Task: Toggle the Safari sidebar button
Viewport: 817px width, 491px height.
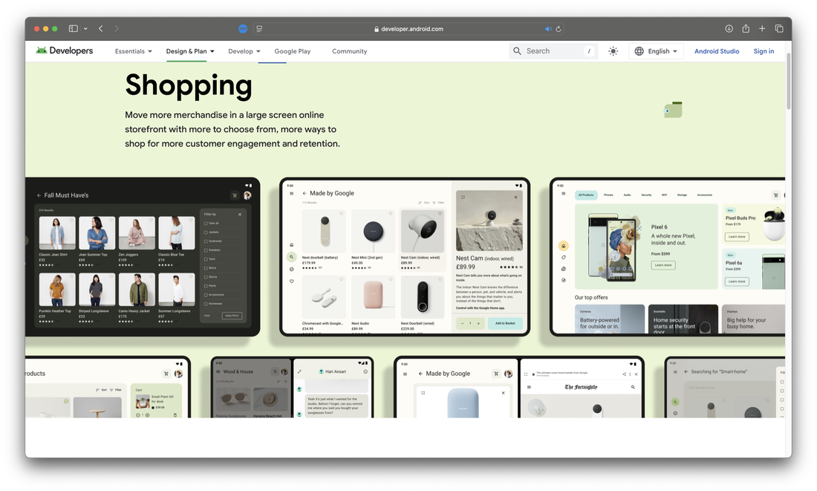Action: click(74, 29)
